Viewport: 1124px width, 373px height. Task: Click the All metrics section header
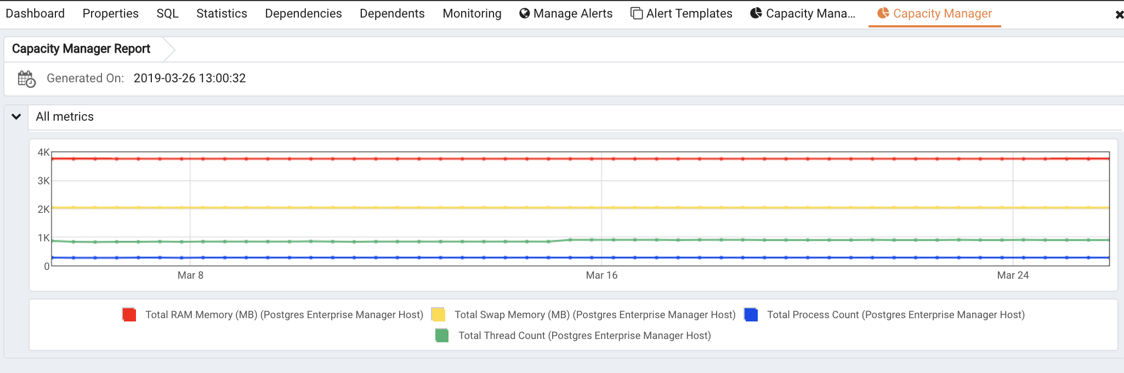(576, 117)
